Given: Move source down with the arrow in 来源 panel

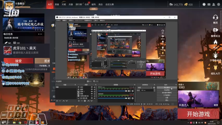Looking at the screenshot, I should coord(92,101).
